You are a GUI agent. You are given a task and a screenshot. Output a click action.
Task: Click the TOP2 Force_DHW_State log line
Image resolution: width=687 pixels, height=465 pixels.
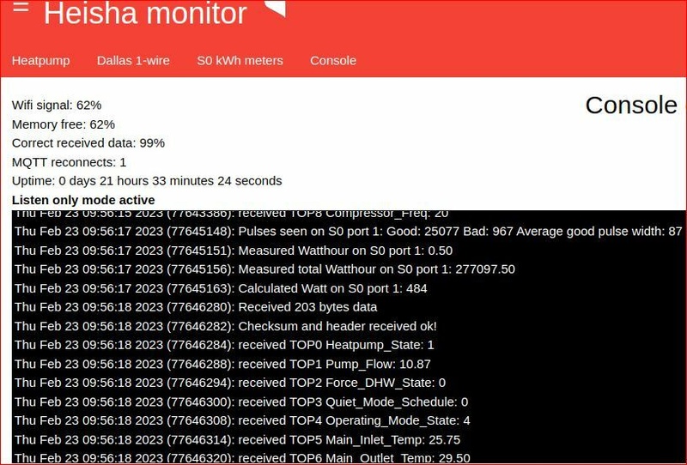[x=230, y=383]
